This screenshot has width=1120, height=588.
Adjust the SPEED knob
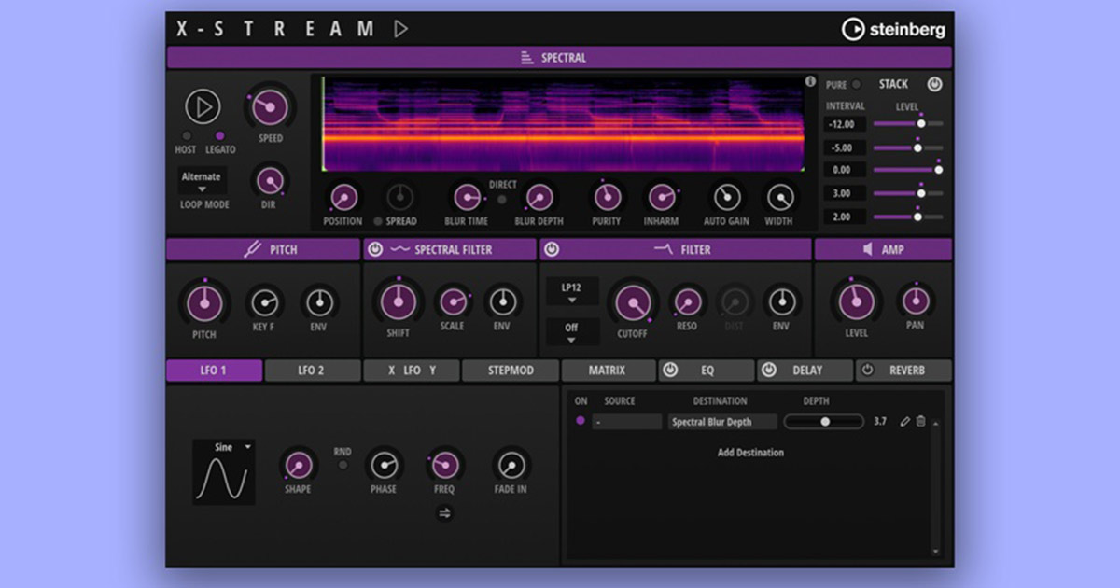point(269,108)
